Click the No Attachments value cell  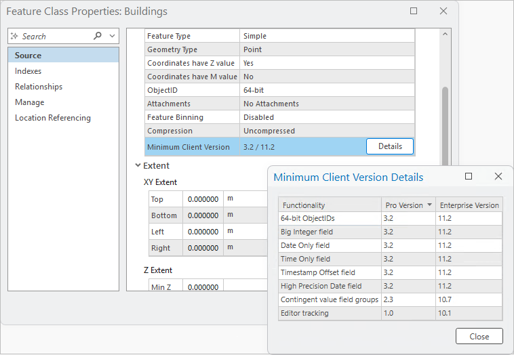click(x=327, y=104)
